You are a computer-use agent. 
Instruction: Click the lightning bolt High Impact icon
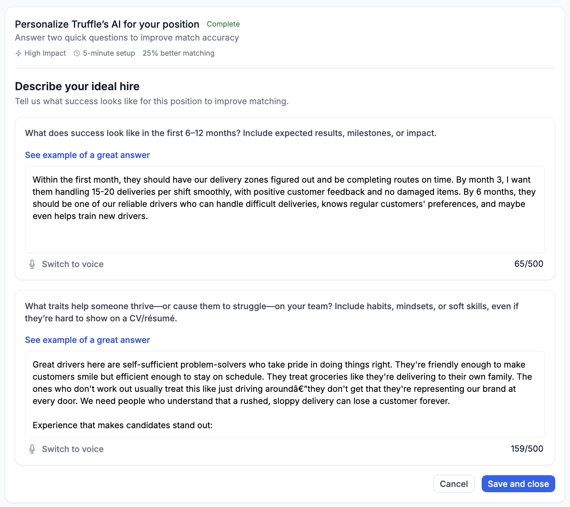coord(18,53)
